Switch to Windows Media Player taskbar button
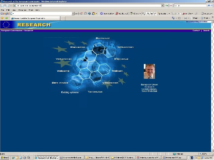 [x=72, y=158]
